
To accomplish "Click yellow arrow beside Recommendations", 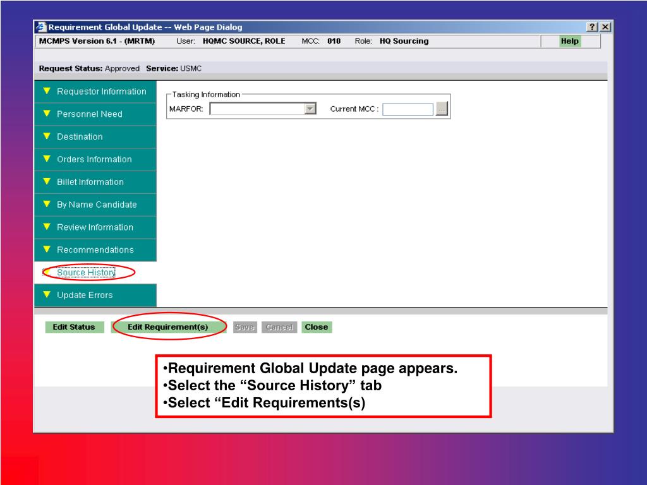I will click(x=47, y=249).
